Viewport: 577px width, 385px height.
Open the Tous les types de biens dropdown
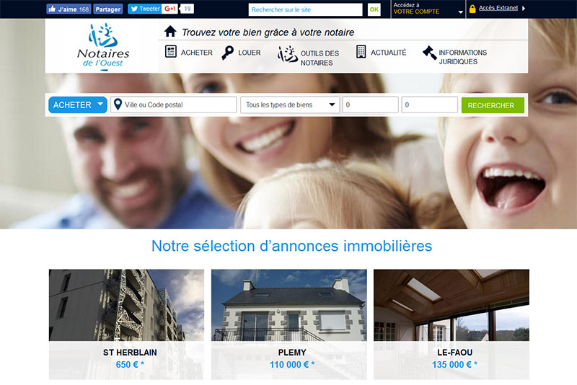tap(290, 105)
